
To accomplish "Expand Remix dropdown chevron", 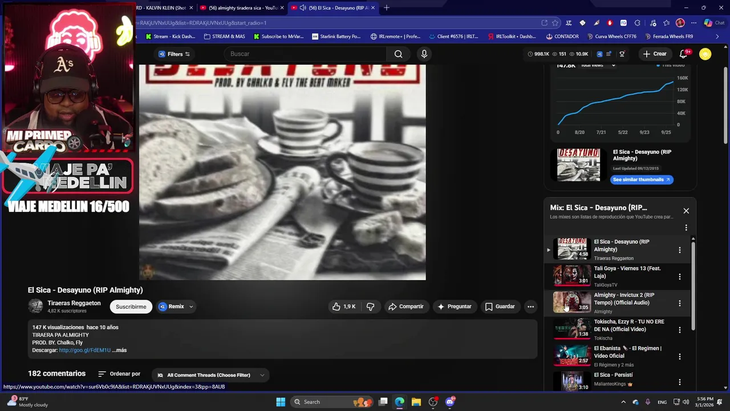I will (191, 307).
